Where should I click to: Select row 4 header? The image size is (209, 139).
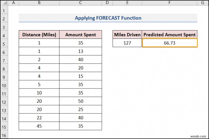4,35
